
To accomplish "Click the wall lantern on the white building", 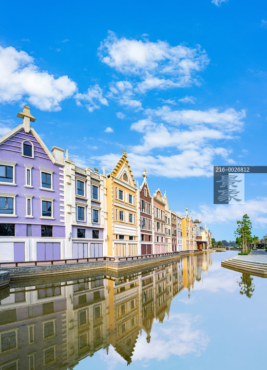I will click(x=70, y=236).
